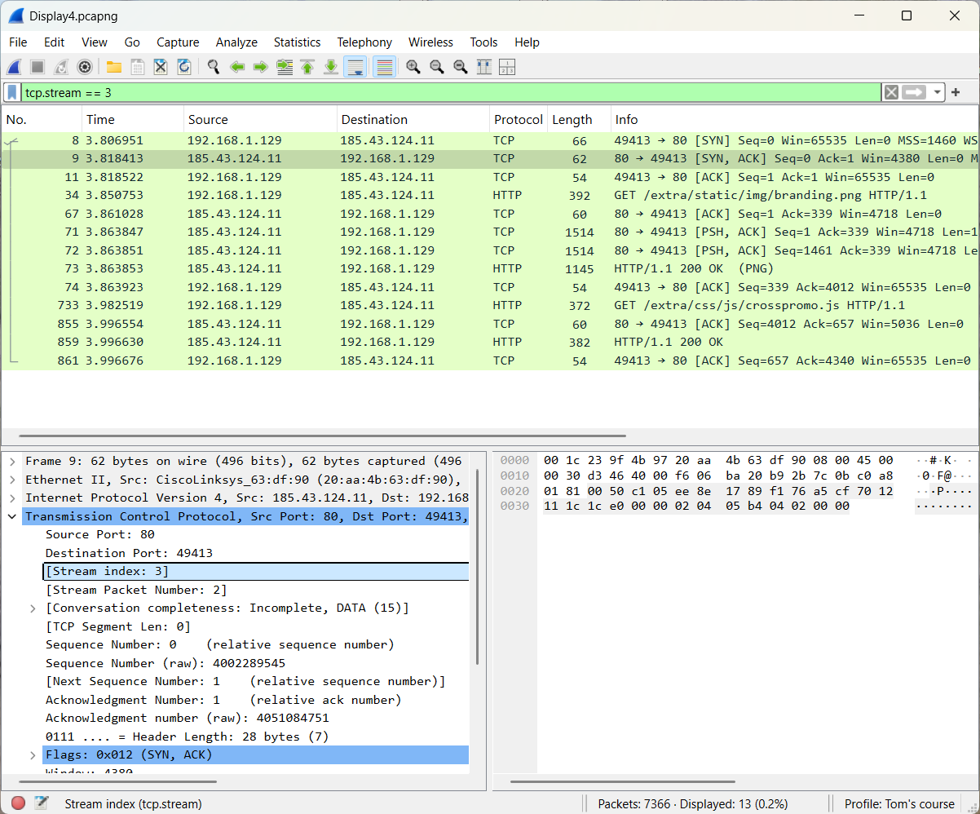Open the File menu

[18, 42]
